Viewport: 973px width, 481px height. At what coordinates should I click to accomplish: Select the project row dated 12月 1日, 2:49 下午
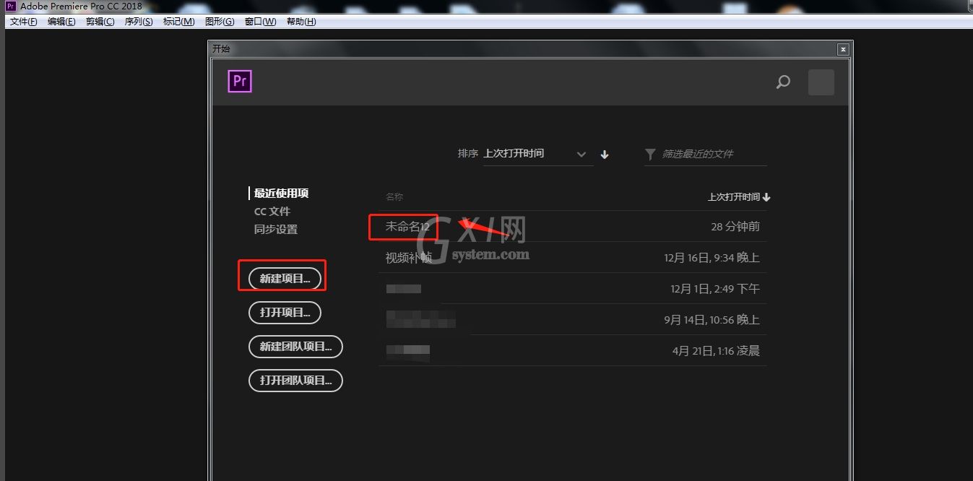pyautogui.click(x=573, y=289)
